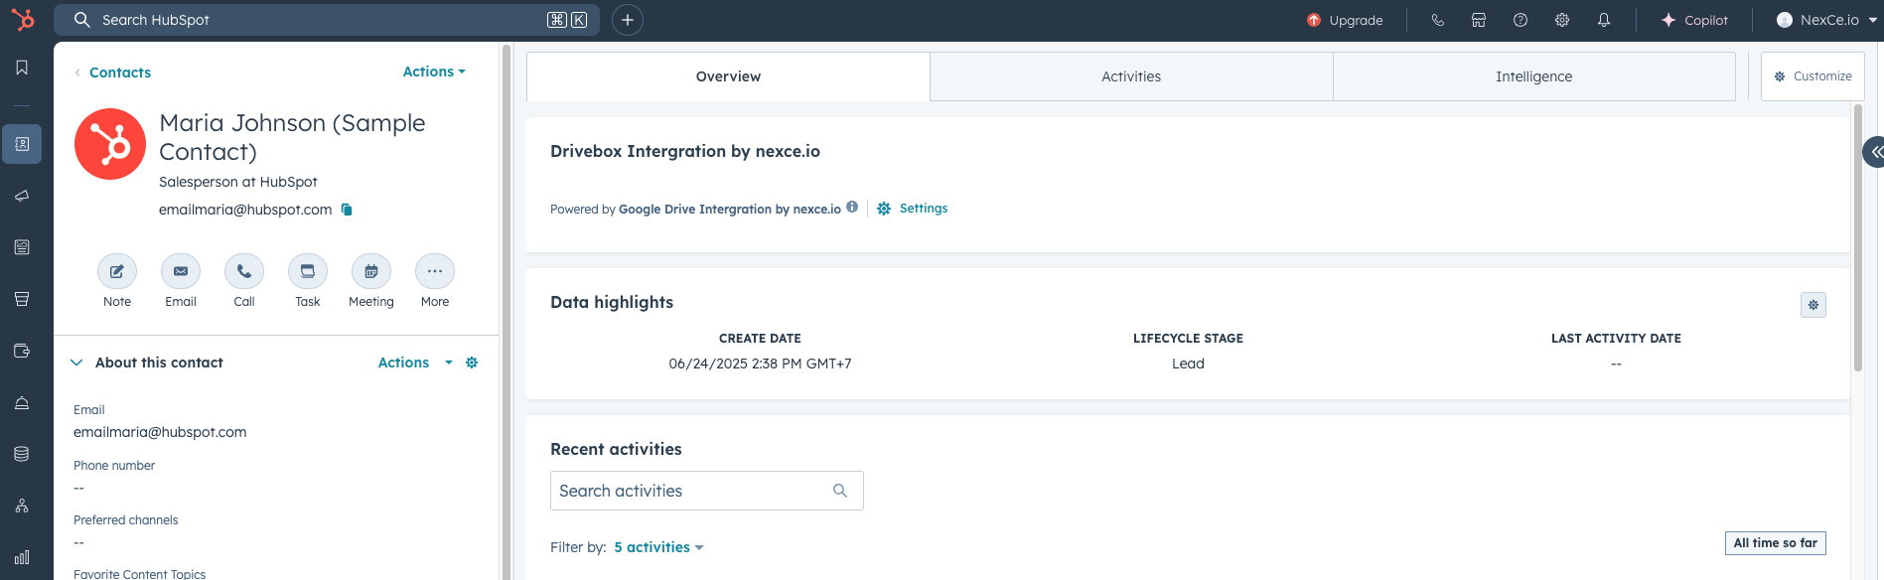Open the Marketing megaphone sidebar icon
Image resolution: width=1884 pixels, height=580 pixels.
pyautogui.click(x=22, y=196)
